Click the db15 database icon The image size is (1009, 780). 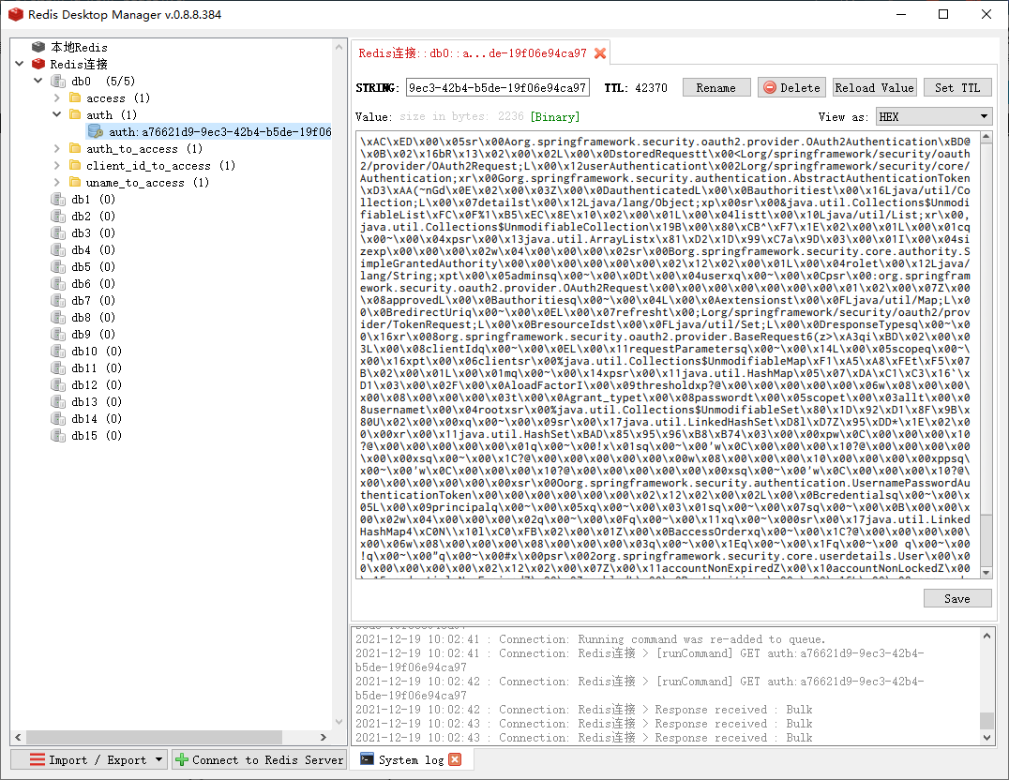(x=58, y=436)
